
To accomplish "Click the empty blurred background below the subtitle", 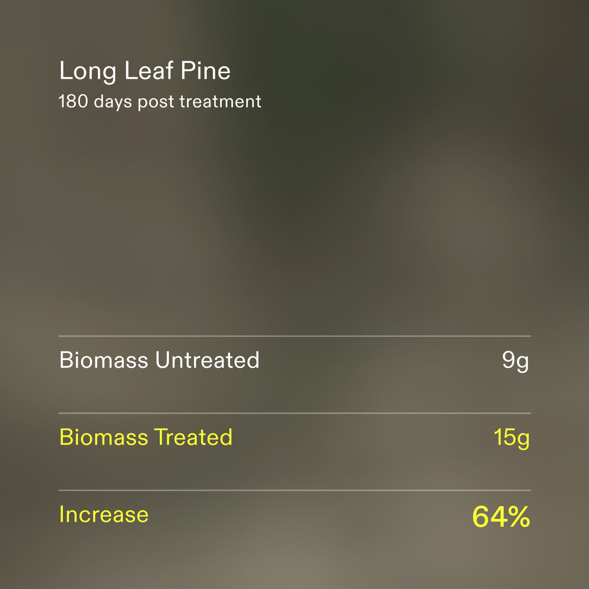I will click(x=294, y=218).
